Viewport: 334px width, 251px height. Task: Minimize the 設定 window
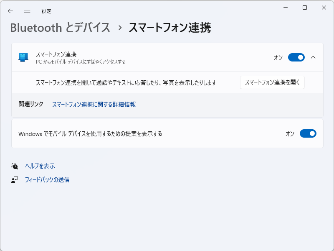(285, 8)
